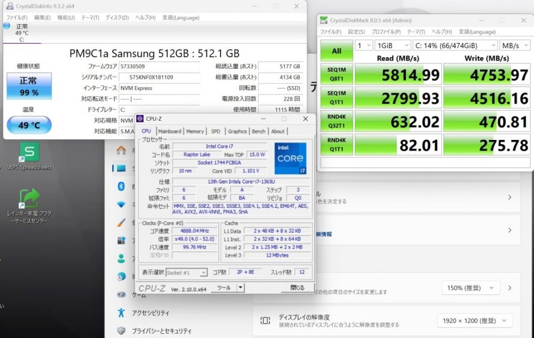
Task: Select the System monitor icon in Settings sidebar
Action: point(121,168)
